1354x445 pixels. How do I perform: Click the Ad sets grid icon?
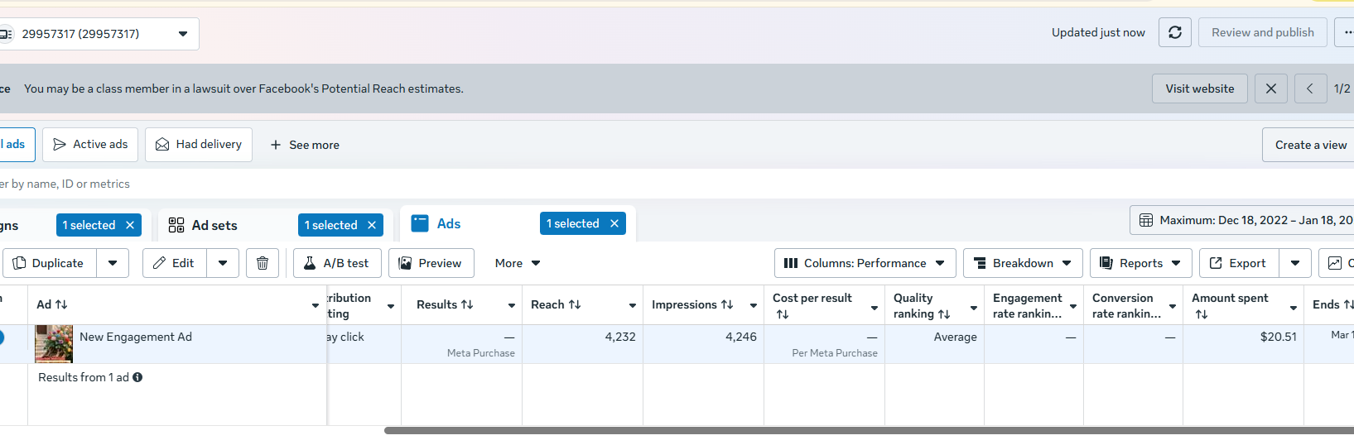[176, 225]
